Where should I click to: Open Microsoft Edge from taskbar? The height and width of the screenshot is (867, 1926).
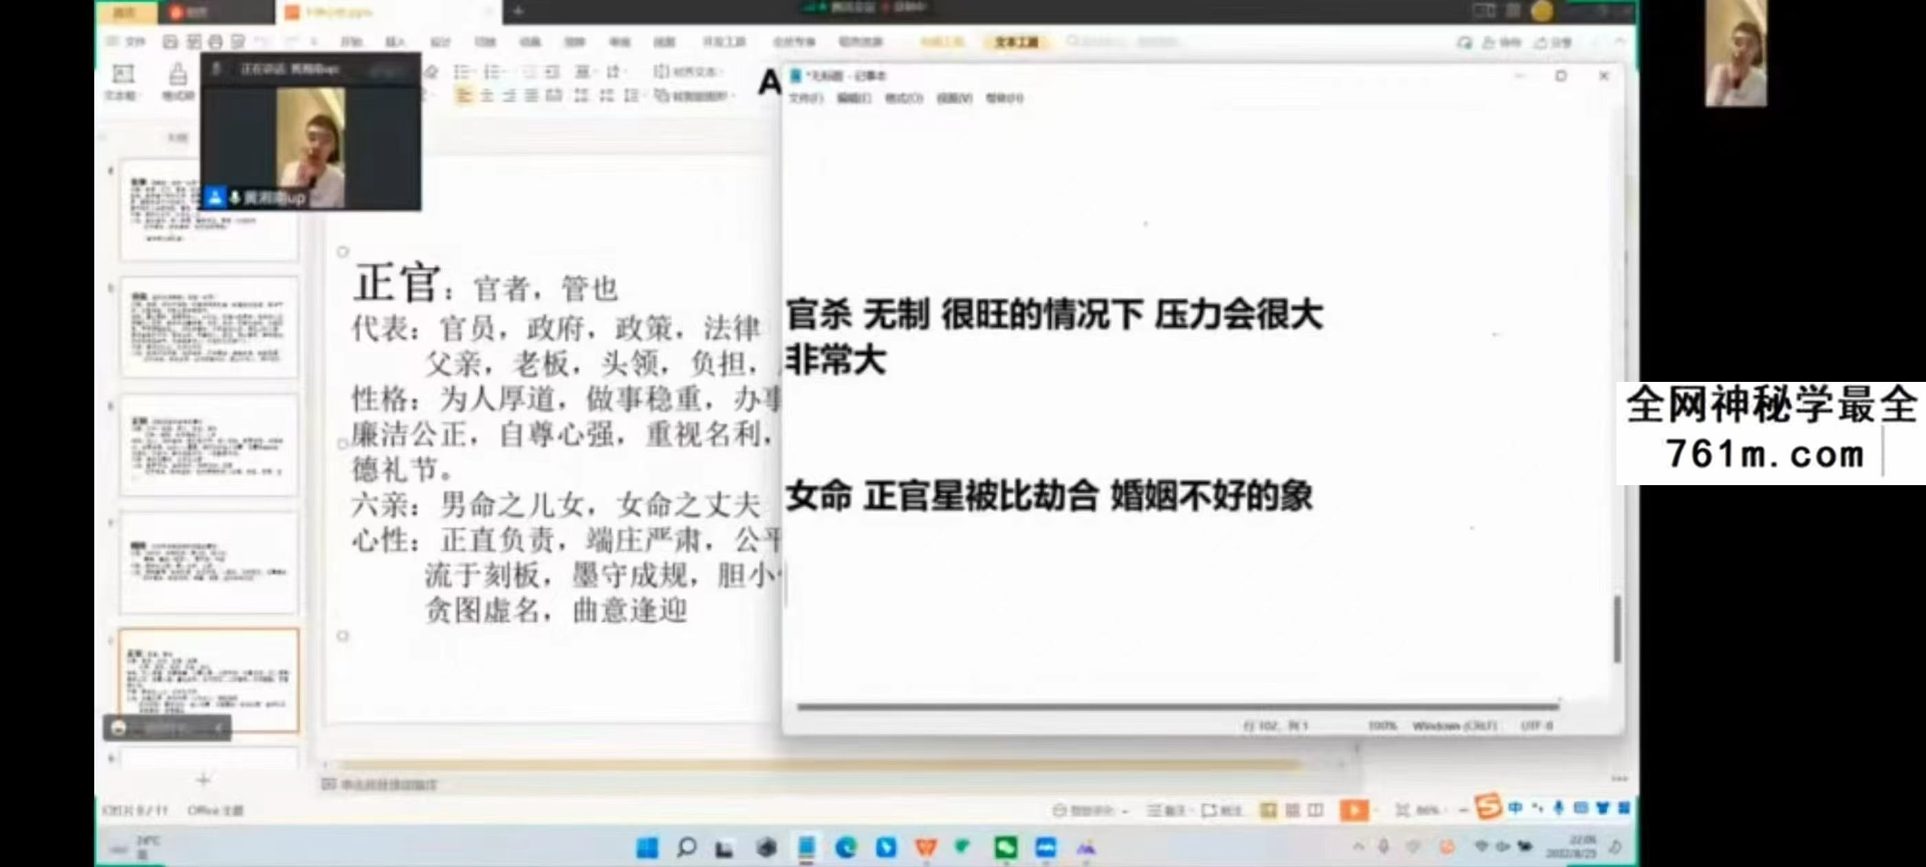[x=846, y=848]
